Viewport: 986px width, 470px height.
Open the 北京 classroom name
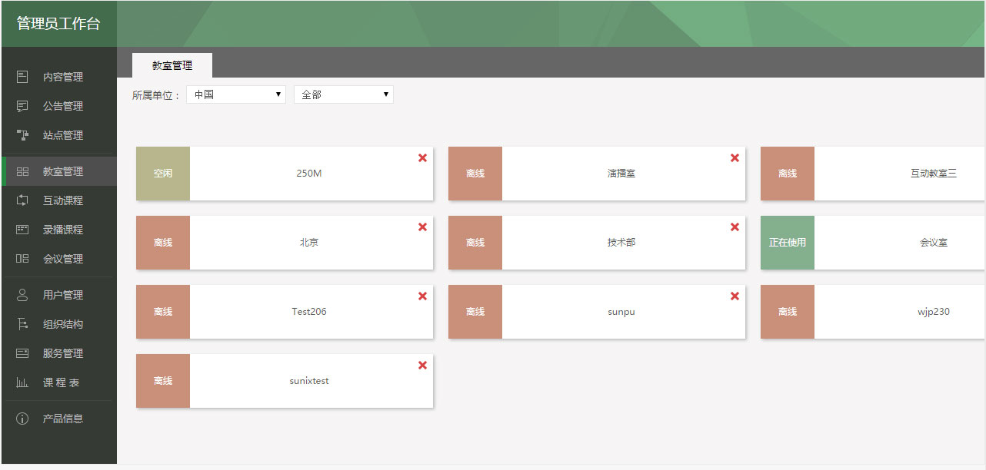coord(309,243)
